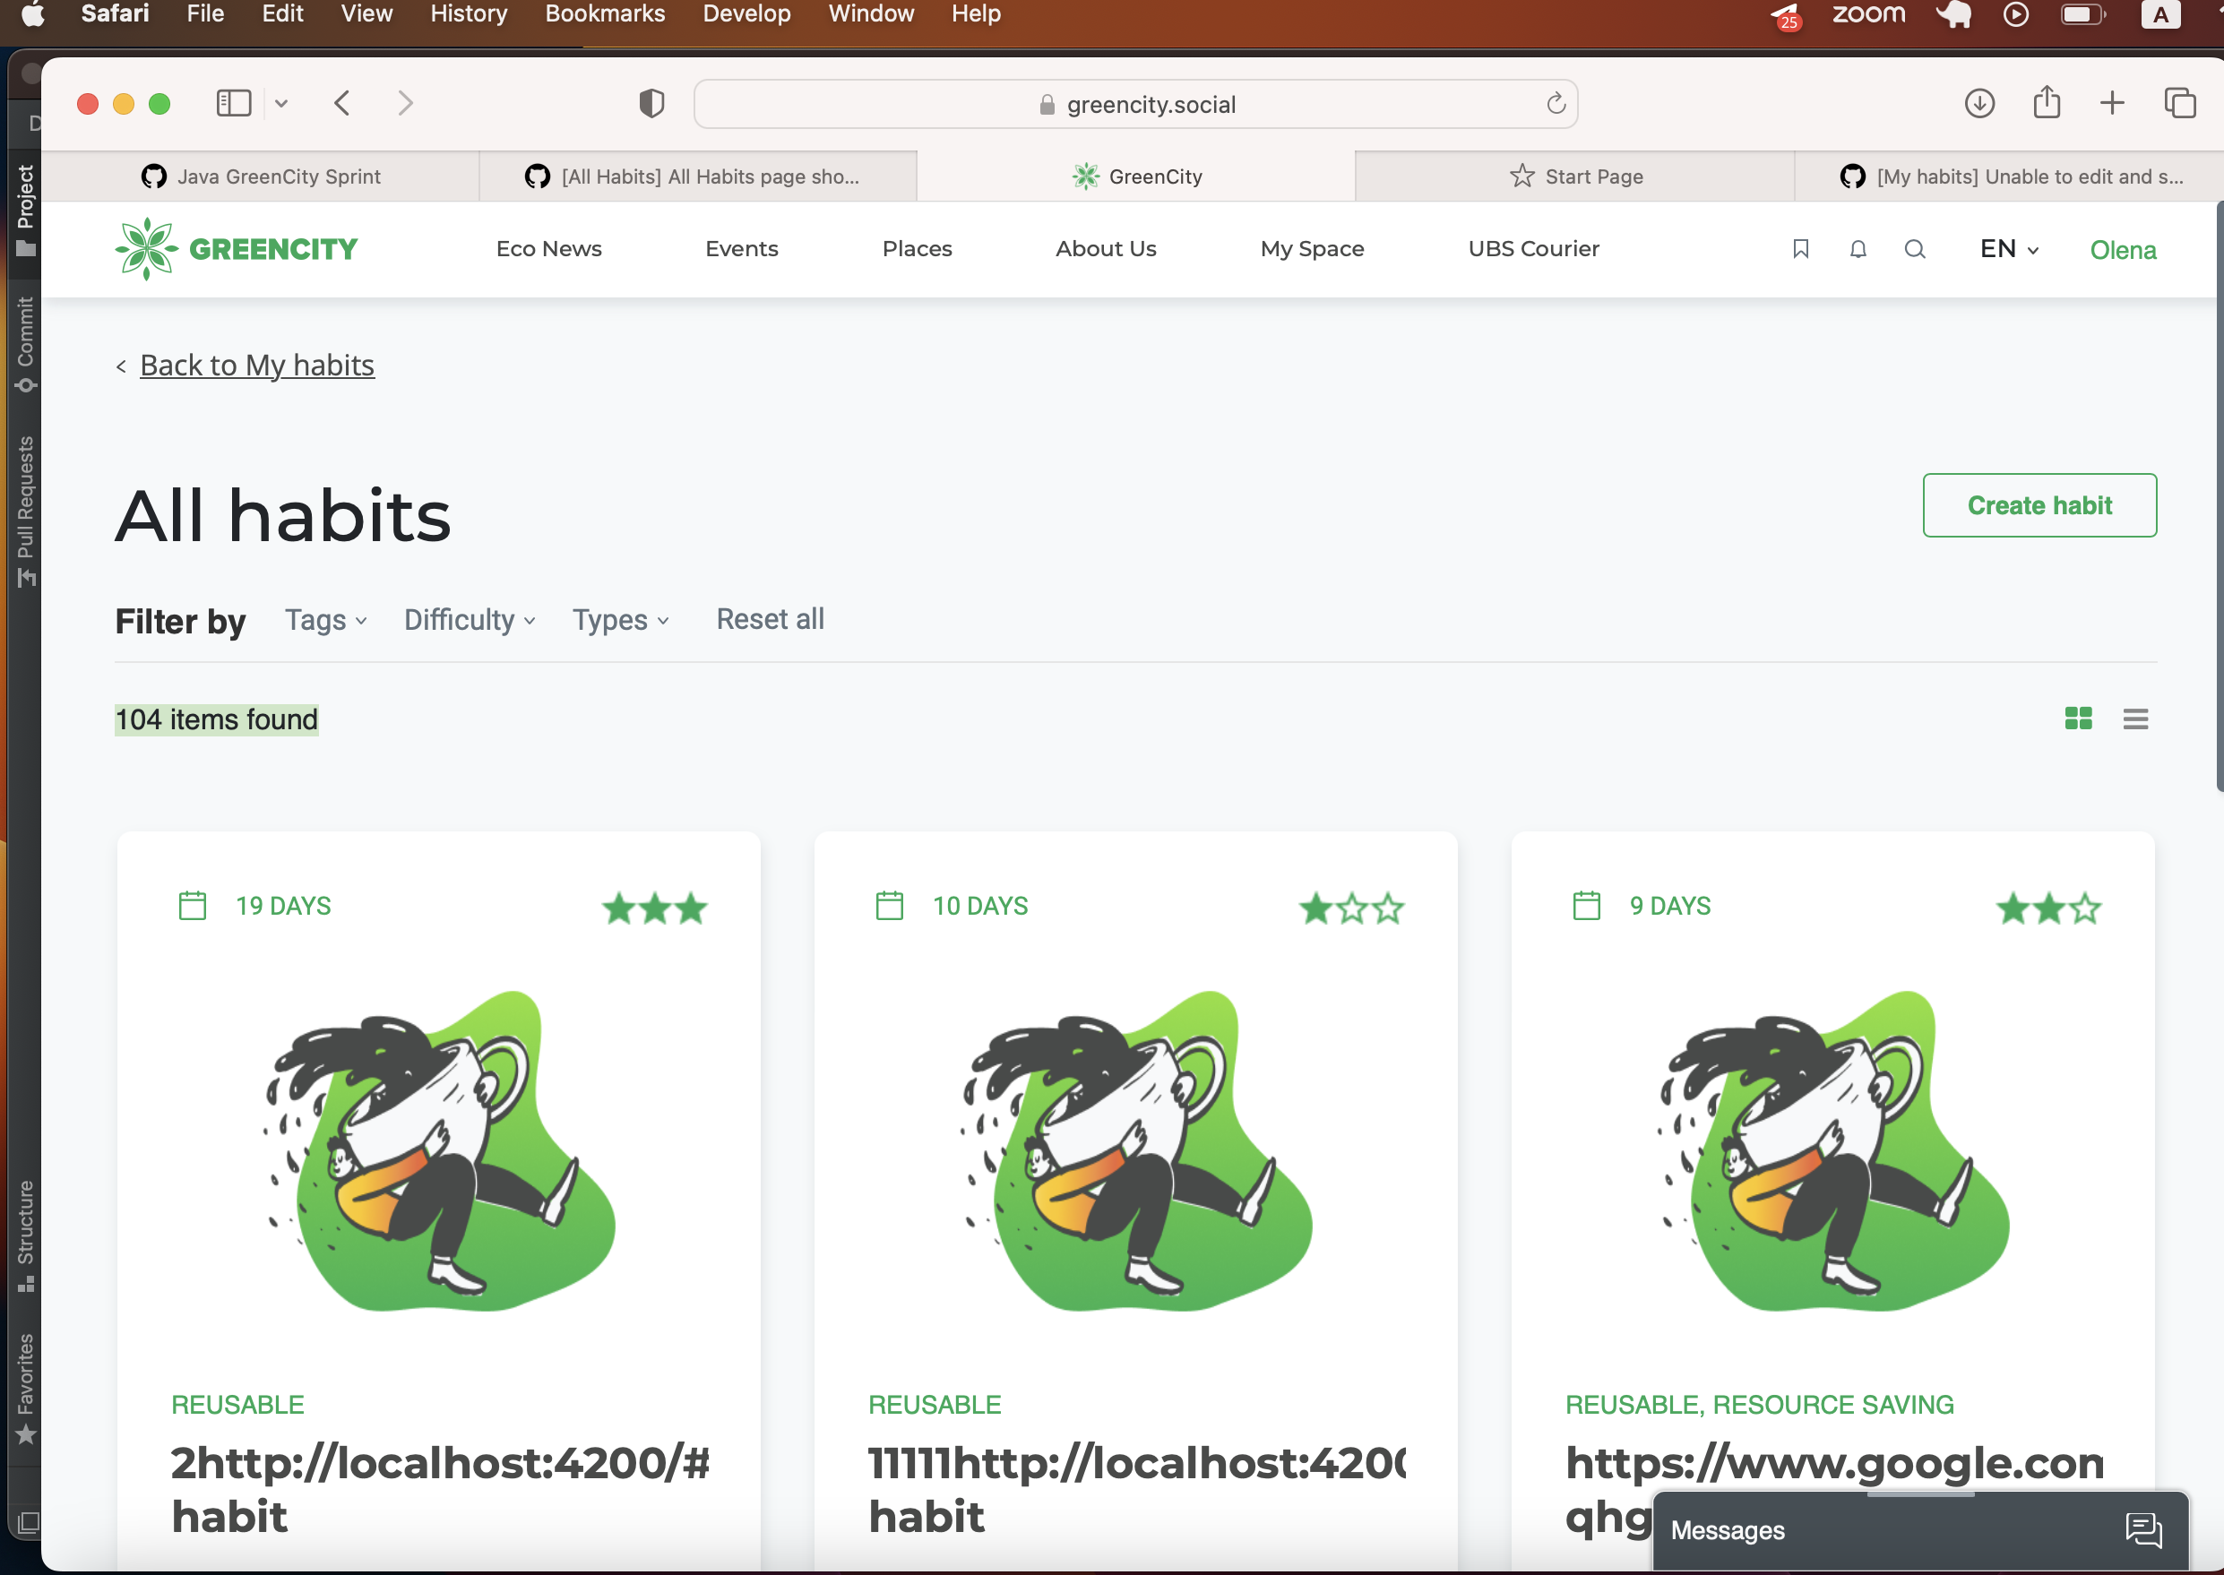Click the Create habit button
The width and height of the screenshot is (2224, 1575).
click(x=2039, y=504)
